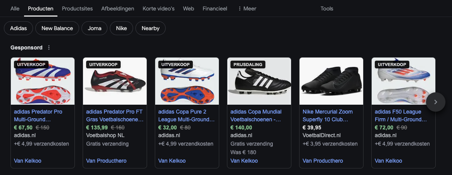Screen dimensions: 452x175
Task: Click the blue adidas Predator Pro Multi-Ground image
Action: (x=43, y=81)
